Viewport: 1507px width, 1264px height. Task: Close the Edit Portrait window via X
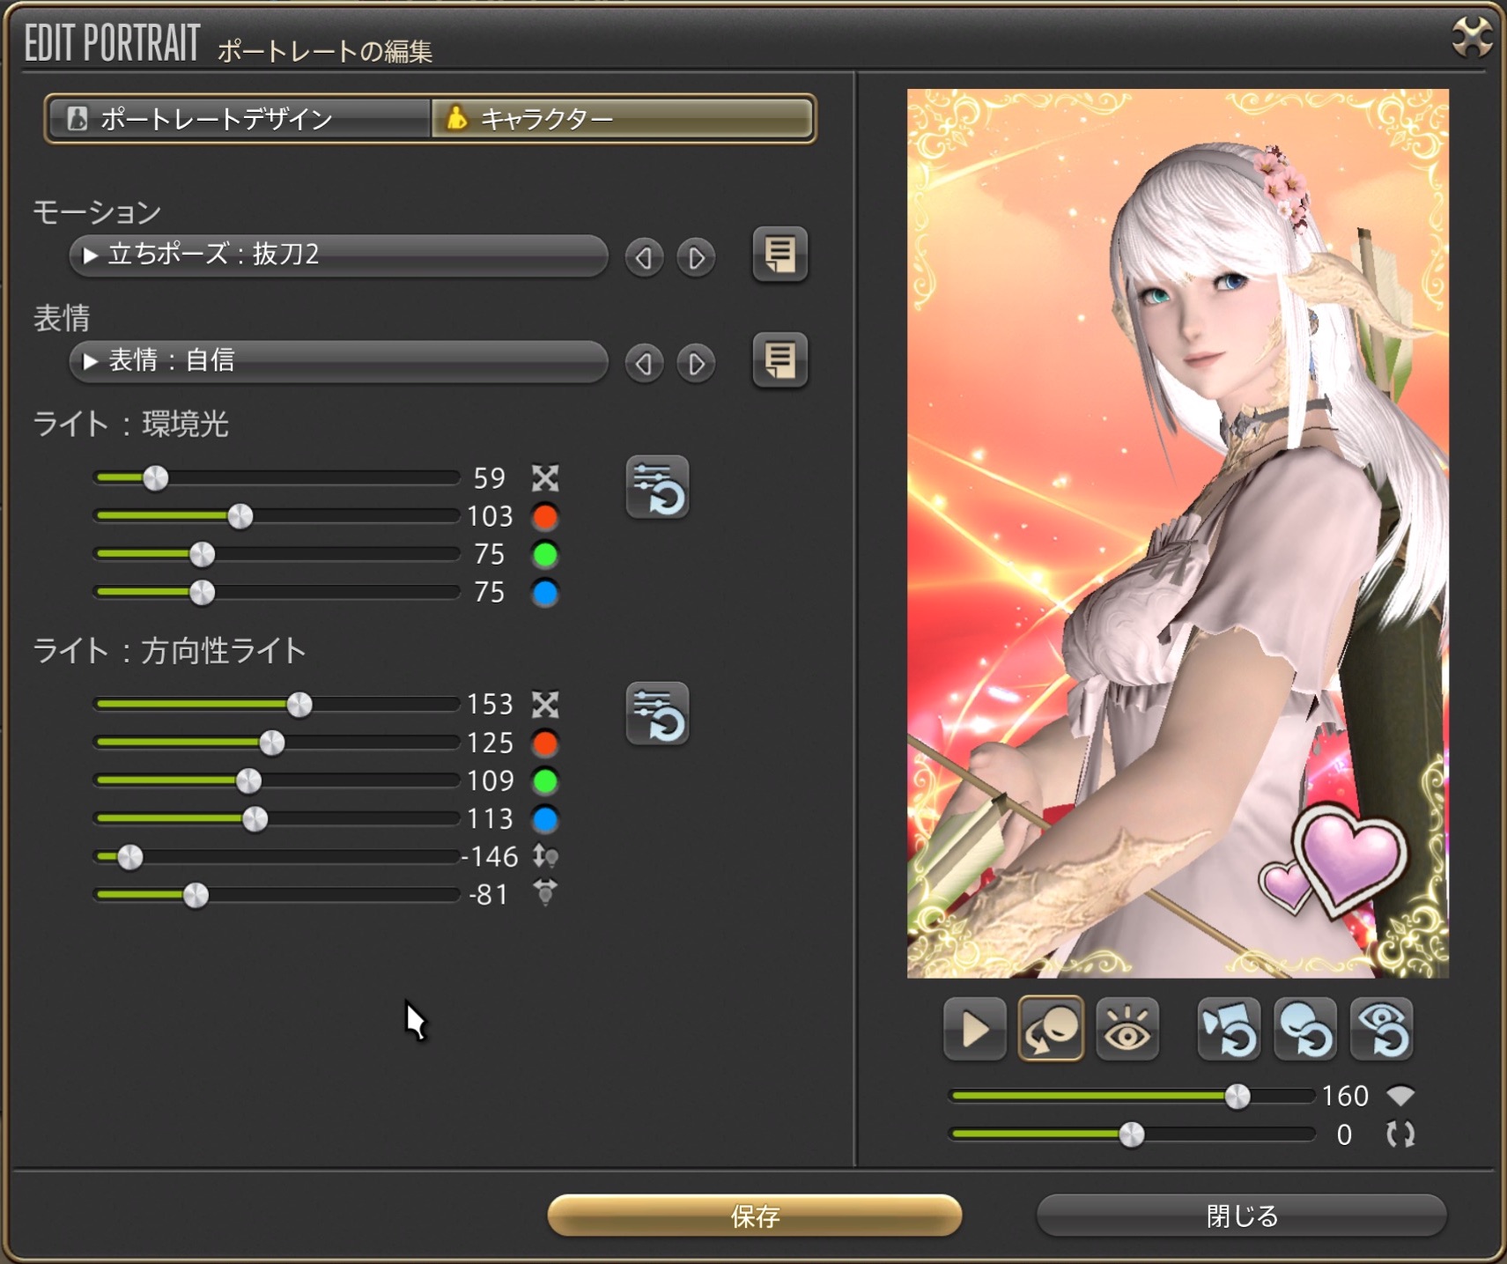point(1472,38)
